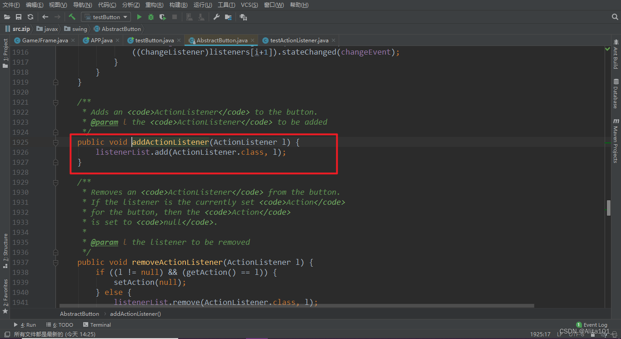Open the 6: TODO tool window
This screenshot has height=339, width=621.
tap(60, 325)
